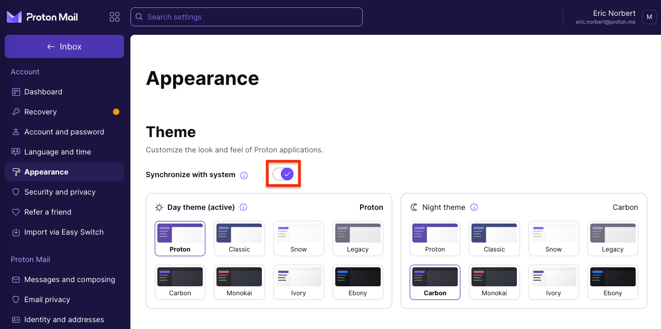The image size is (661, 329).
Task: Open Email privacy settings
Action: (x=64, y=299)
